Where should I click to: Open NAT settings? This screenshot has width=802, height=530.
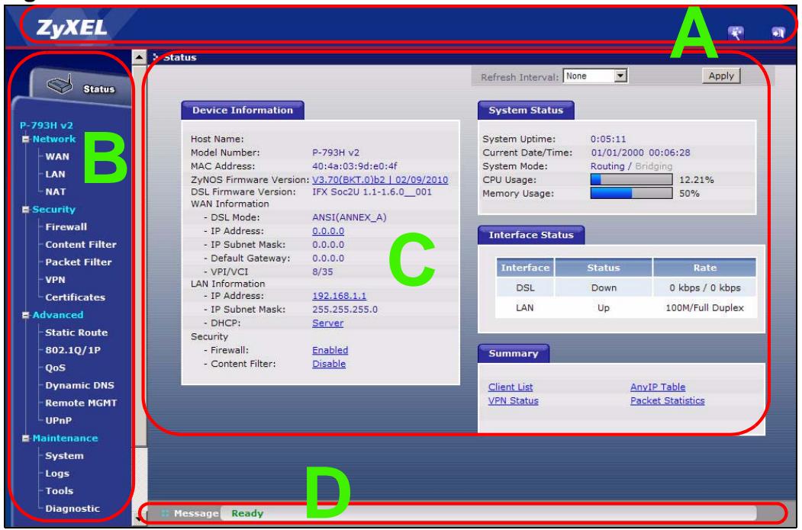(55, 192)
